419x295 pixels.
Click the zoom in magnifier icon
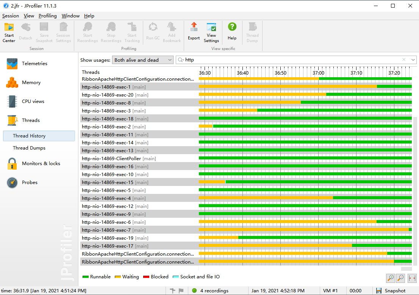coord(391,278)
